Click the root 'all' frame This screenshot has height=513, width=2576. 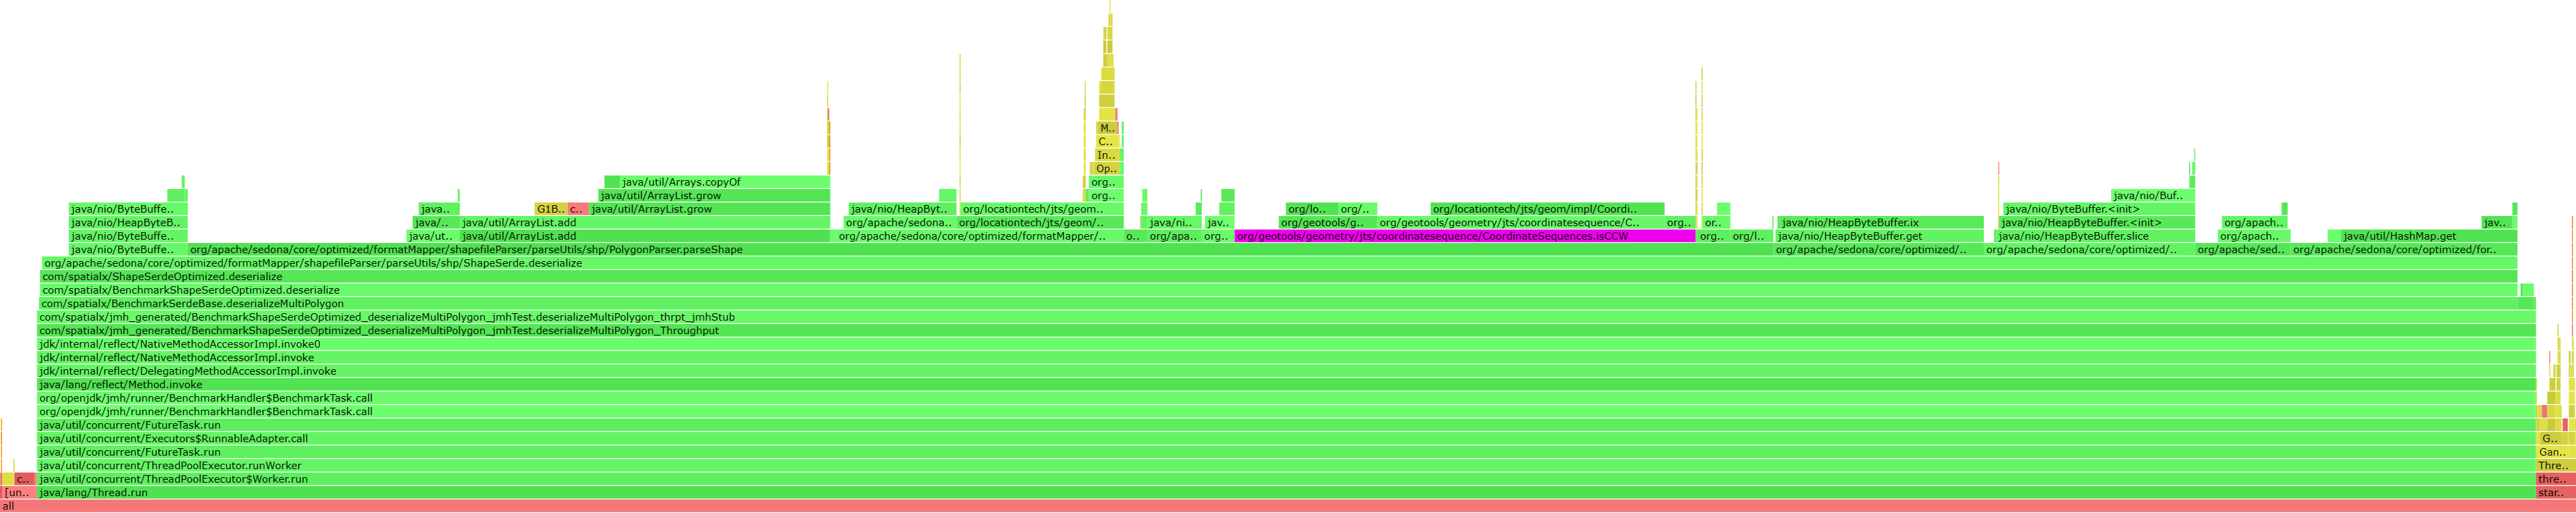(x=1288, y=506)
